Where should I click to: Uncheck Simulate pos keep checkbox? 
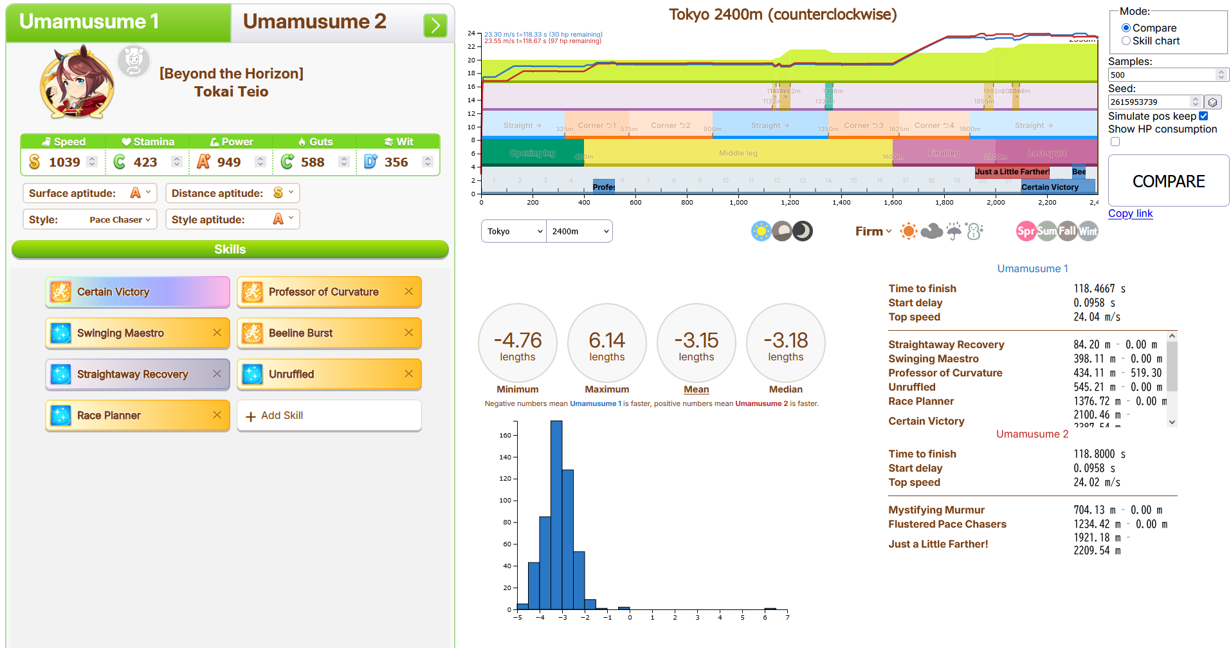[x=1203, y=116]
